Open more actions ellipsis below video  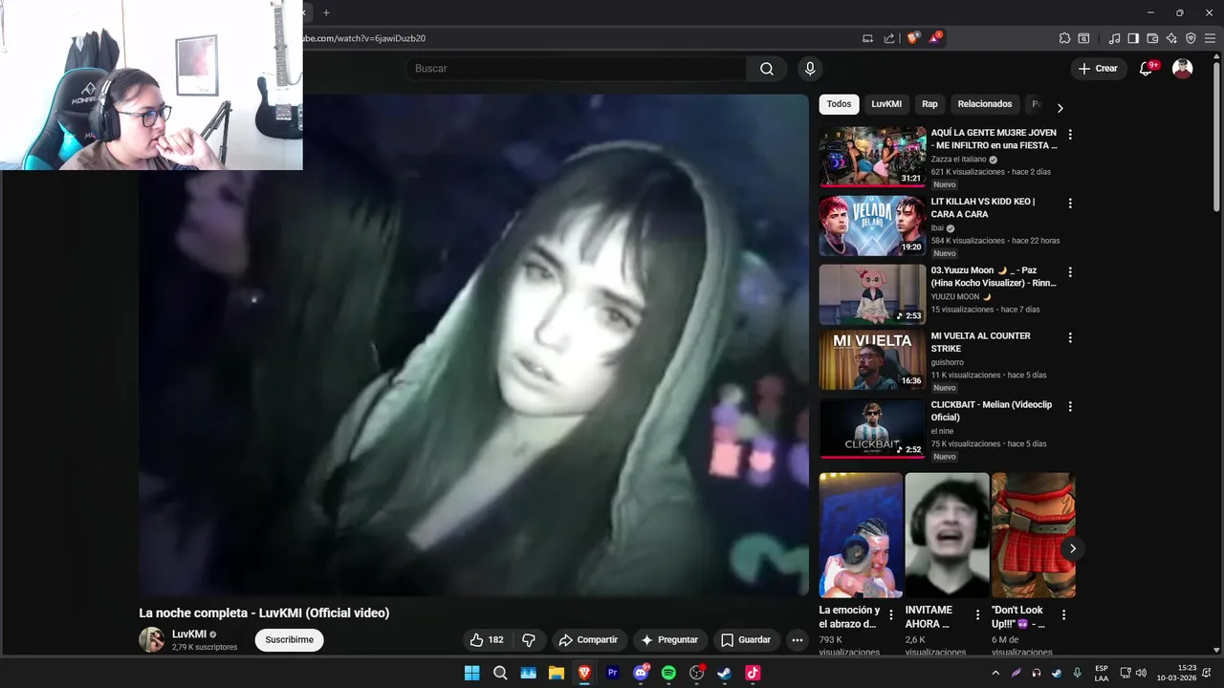pyautogui.click(x=797, y=640)
